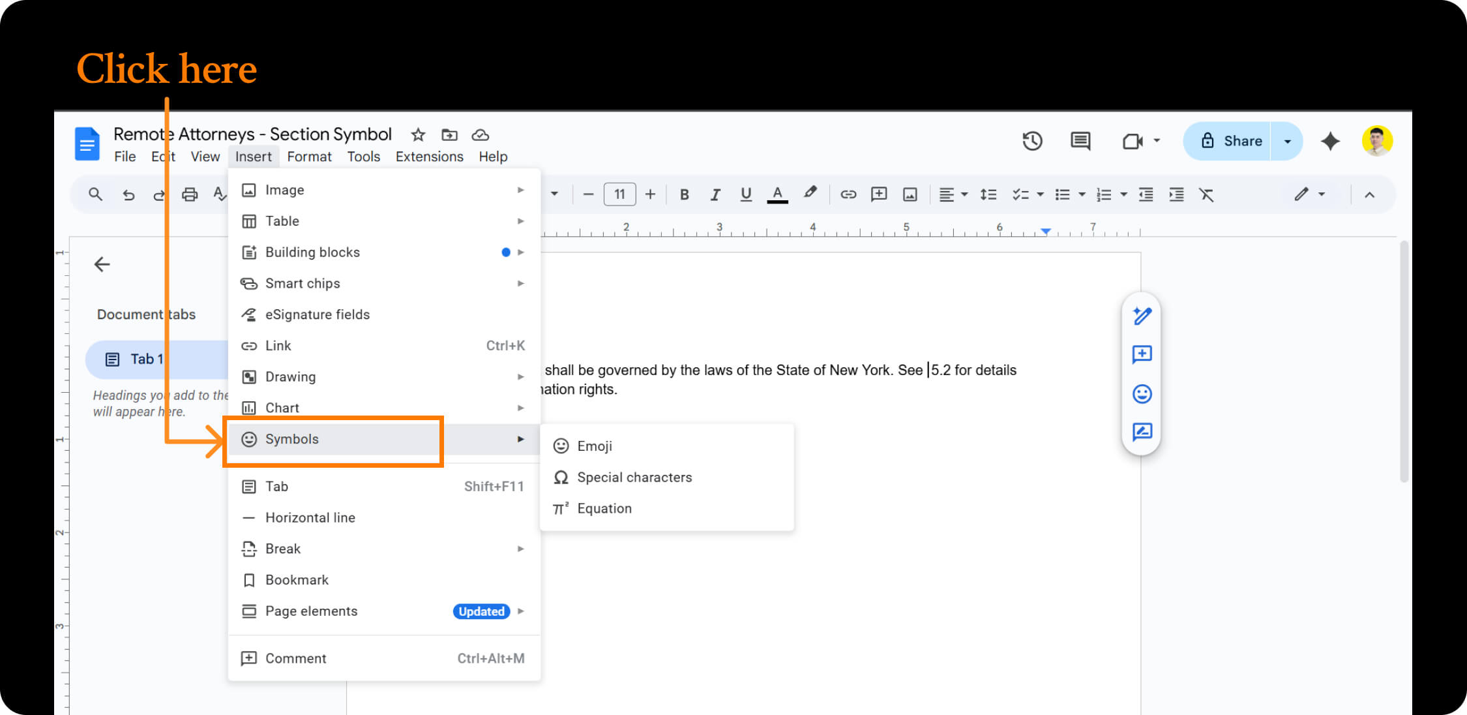This screenshot has width=1467, height=715.
Task: Open the File menu
Action: pos(125,157)
